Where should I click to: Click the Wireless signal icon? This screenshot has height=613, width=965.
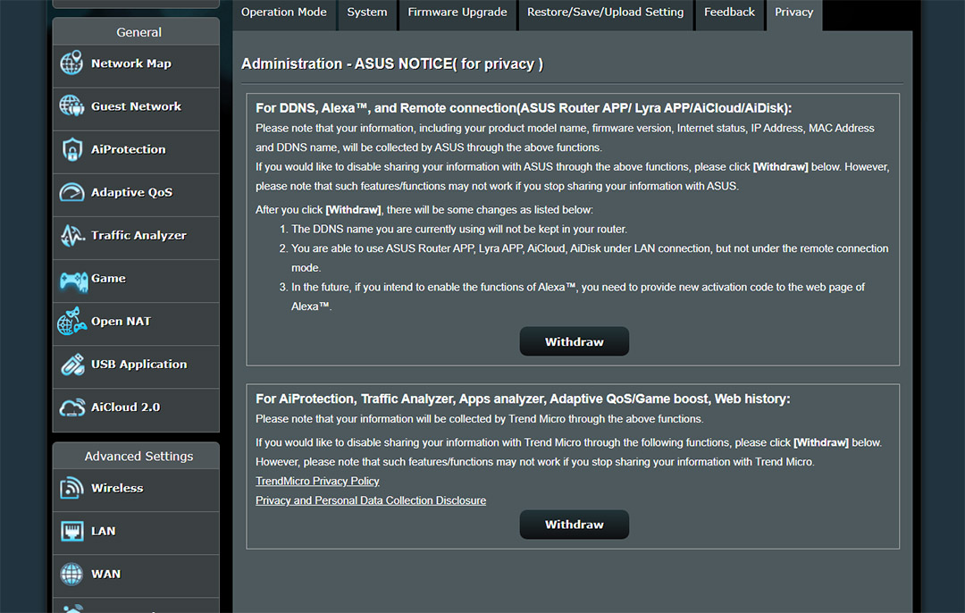(72, 488)
